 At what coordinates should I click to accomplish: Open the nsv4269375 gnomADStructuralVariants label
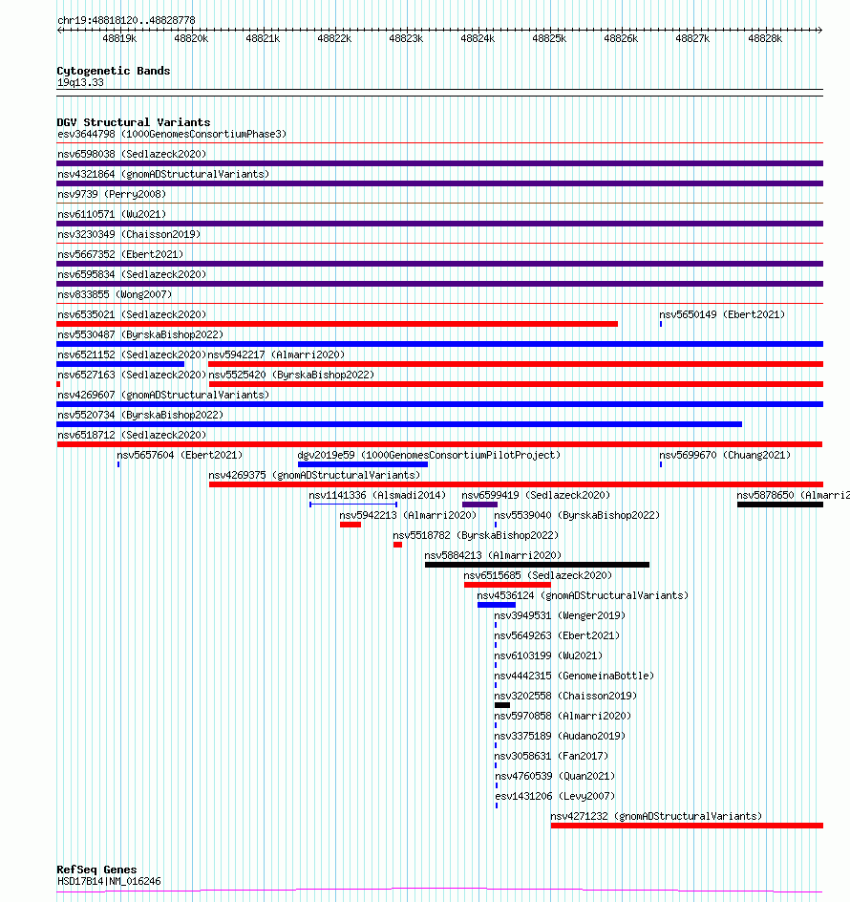[x=314, y=475]
